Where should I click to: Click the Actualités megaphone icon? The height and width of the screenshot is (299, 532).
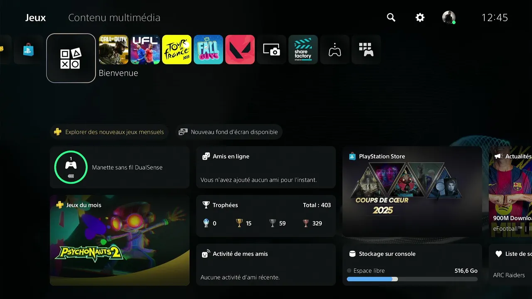498,156
